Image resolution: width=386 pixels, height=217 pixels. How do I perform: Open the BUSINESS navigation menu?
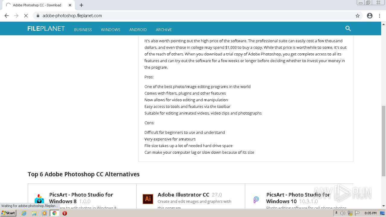[83, 30]
